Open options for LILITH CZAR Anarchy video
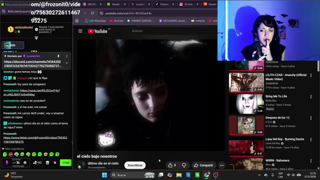Screen dimensions: 320x180 pos(311,75)
